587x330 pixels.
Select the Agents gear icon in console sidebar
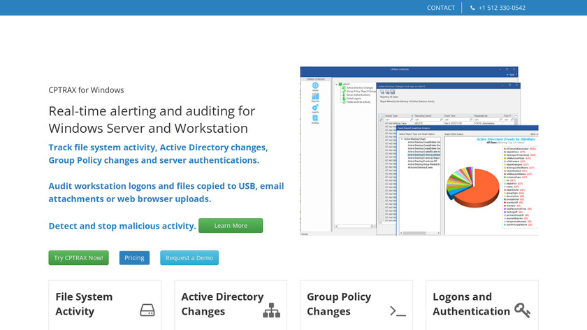click(315, 108)
